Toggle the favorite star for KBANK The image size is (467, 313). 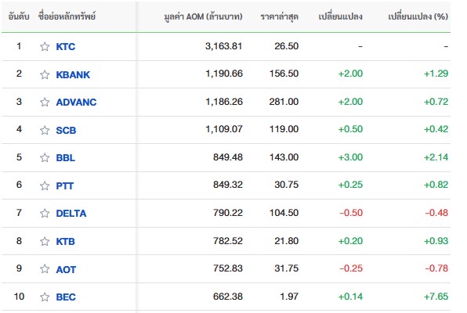coord(45,74)
